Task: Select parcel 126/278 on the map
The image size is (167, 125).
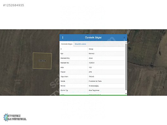Action: (42, 61)
